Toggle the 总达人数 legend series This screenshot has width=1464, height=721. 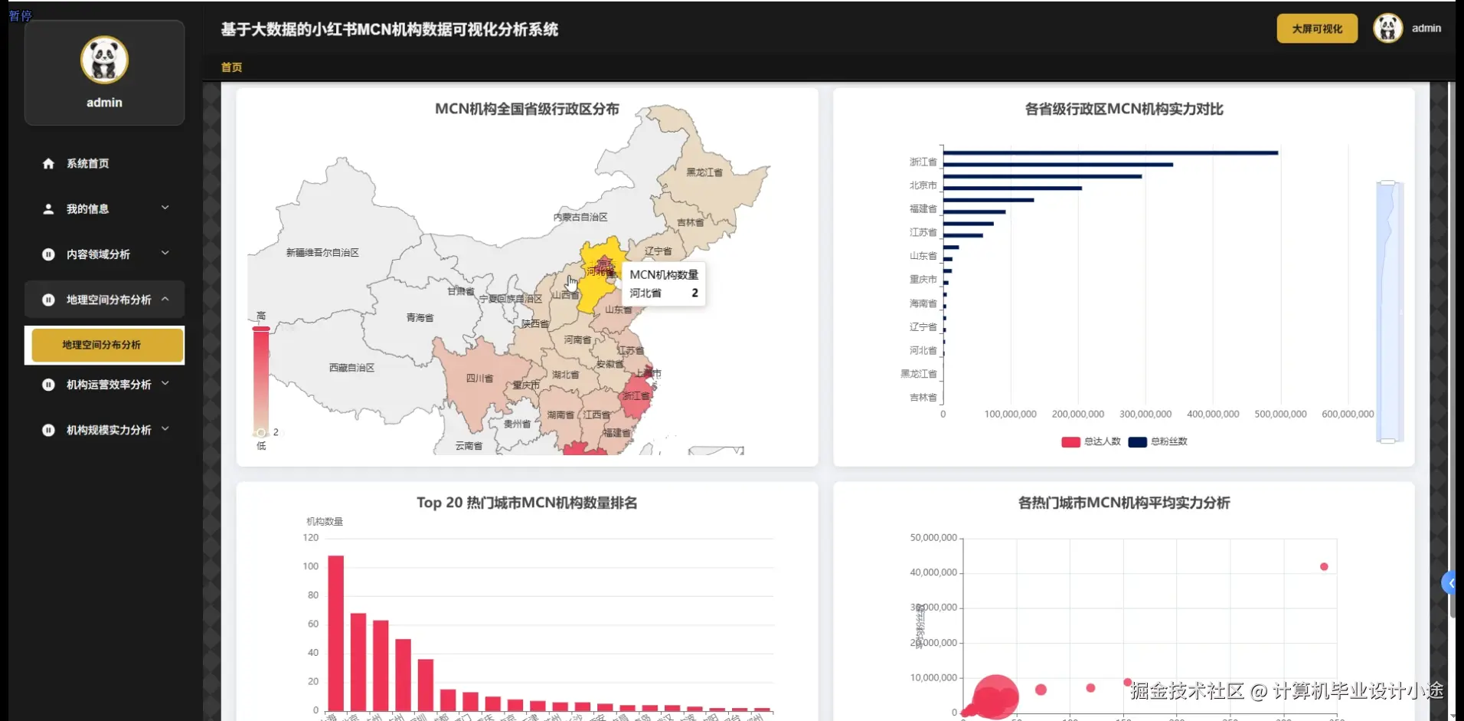[x=1091, y=441]
